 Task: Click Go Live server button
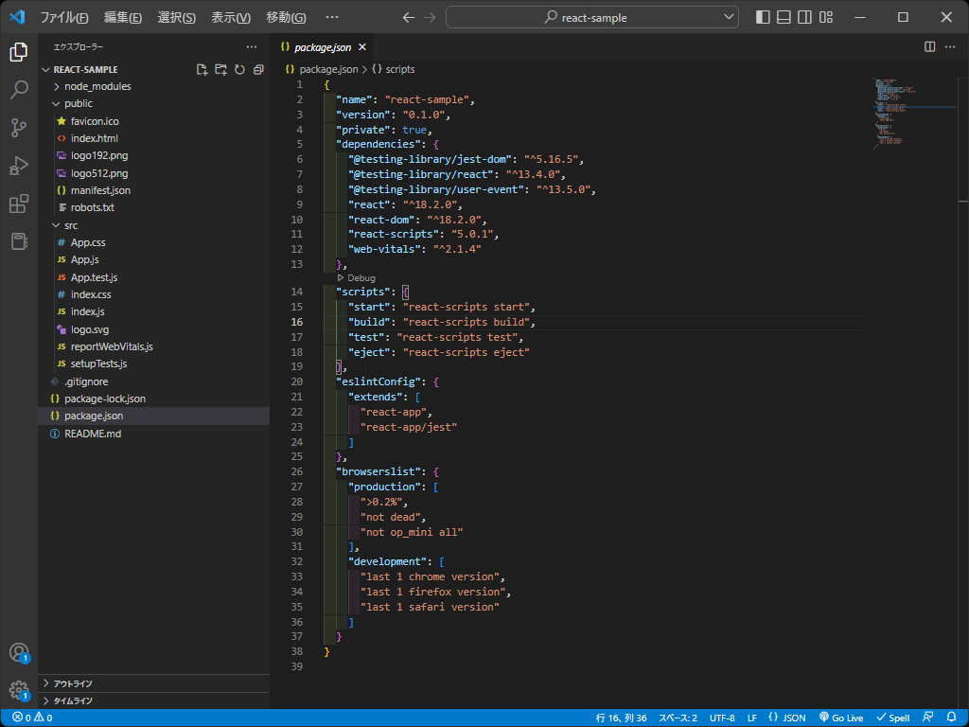(x=841, y=718)
